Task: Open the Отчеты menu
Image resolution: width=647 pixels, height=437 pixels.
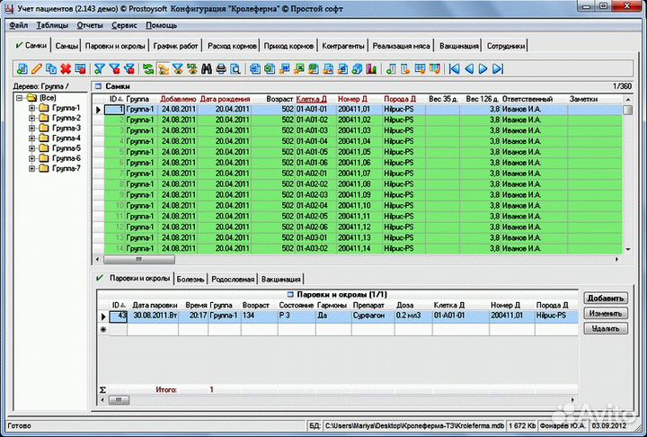Action: pyautogui.click(x=90, y=26)
